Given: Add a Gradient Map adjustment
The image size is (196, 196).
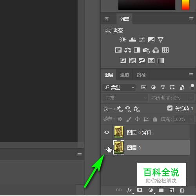Looking at the screenshot, I should click(161, 60).
